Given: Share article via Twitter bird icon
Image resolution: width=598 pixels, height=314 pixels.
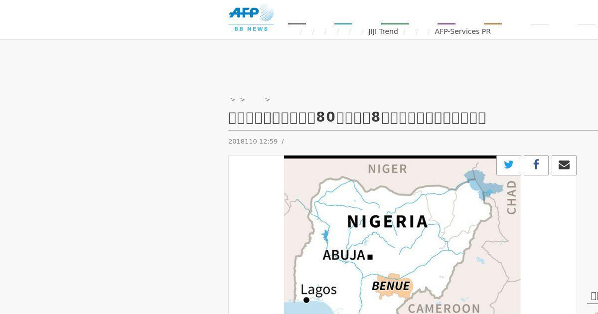Looking at the screenshot, I should (x=509, y=165).
